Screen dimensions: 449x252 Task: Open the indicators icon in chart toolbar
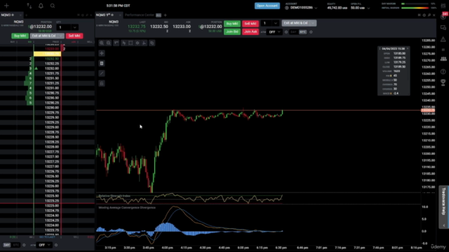(x=145, y=43)
